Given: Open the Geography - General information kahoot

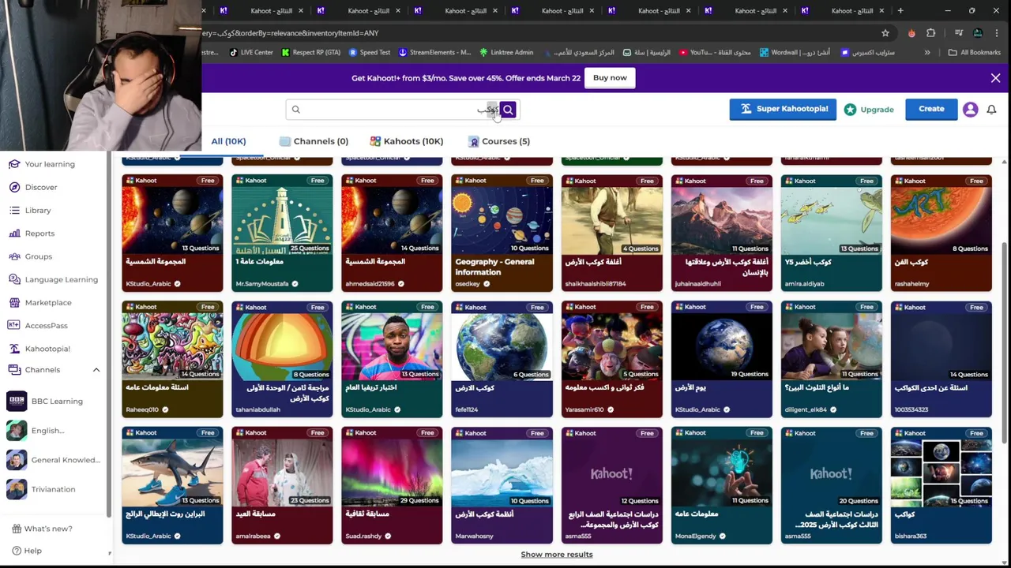Looking at the screenshot, I should pos(502,233).
